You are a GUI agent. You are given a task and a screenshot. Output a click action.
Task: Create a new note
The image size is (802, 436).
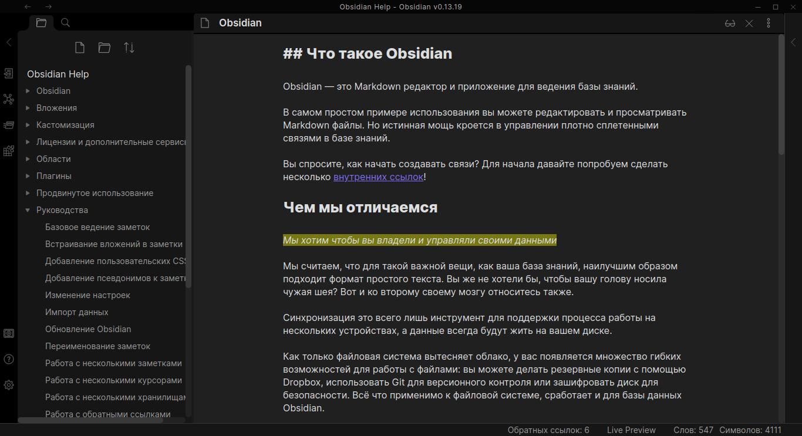(x=80, y=48)
